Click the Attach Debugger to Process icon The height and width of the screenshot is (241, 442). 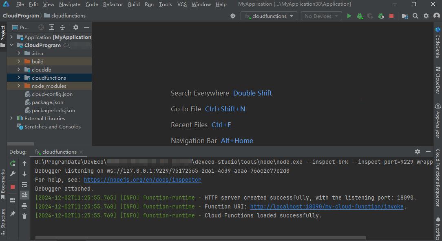tap(381, 16)
